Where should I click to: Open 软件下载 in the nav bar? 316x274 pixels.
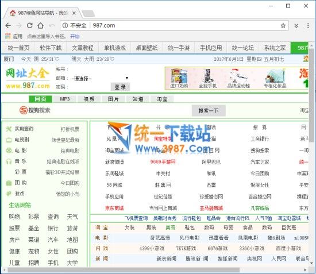pyautogui.click(x=51, y=48)
